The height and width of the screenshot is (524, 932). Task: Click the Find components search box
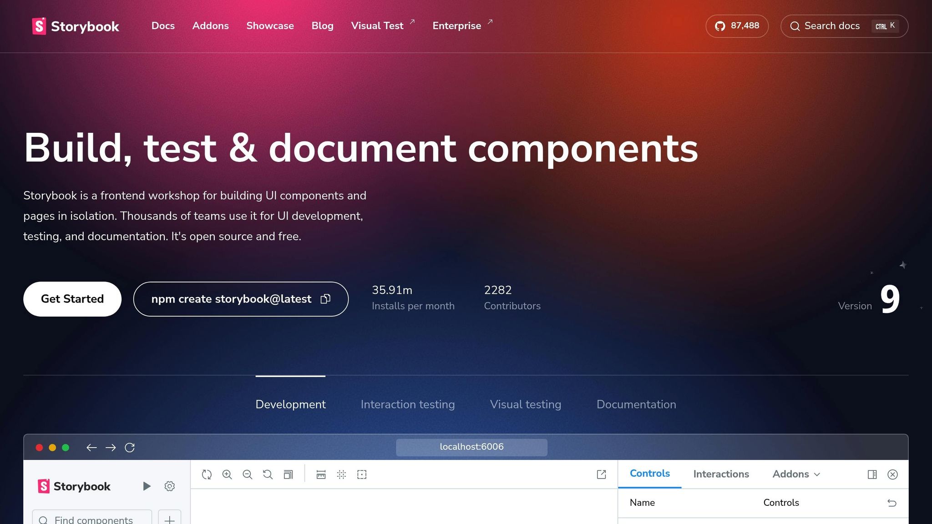[x=92, y=518]
